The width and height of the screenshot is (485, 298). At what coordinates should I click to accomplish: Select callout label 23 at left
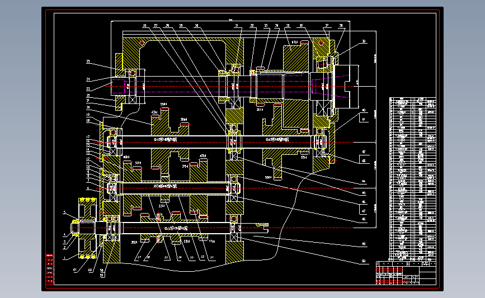pos(88,89)
